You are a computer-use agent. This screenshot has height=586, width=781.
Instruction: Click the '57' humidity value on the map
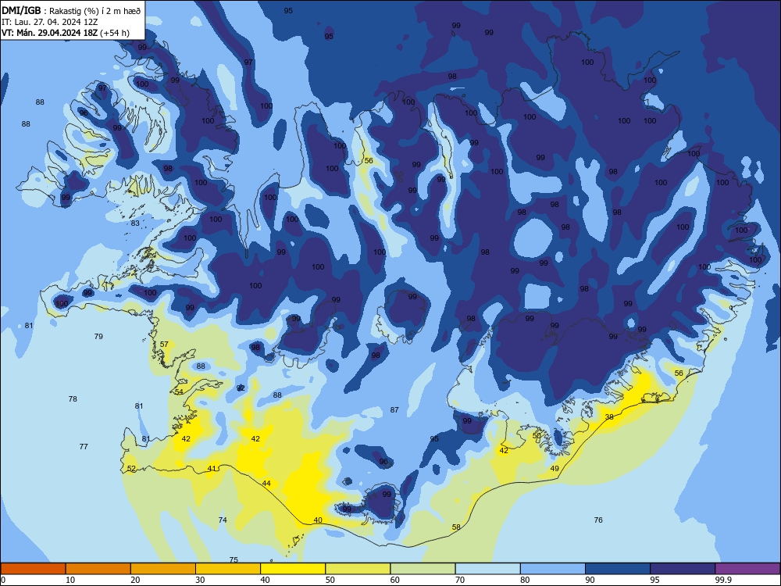click(164, 344)
